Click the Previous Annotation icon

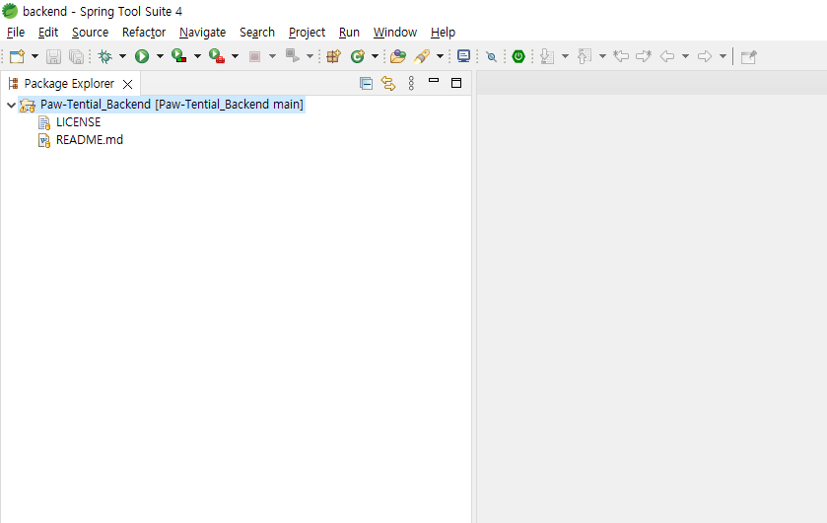coord(585,56)
